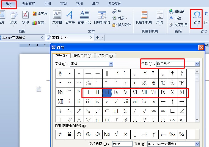
Task: Insert a 交叉引用 cross reference
Action: (178, 25)
